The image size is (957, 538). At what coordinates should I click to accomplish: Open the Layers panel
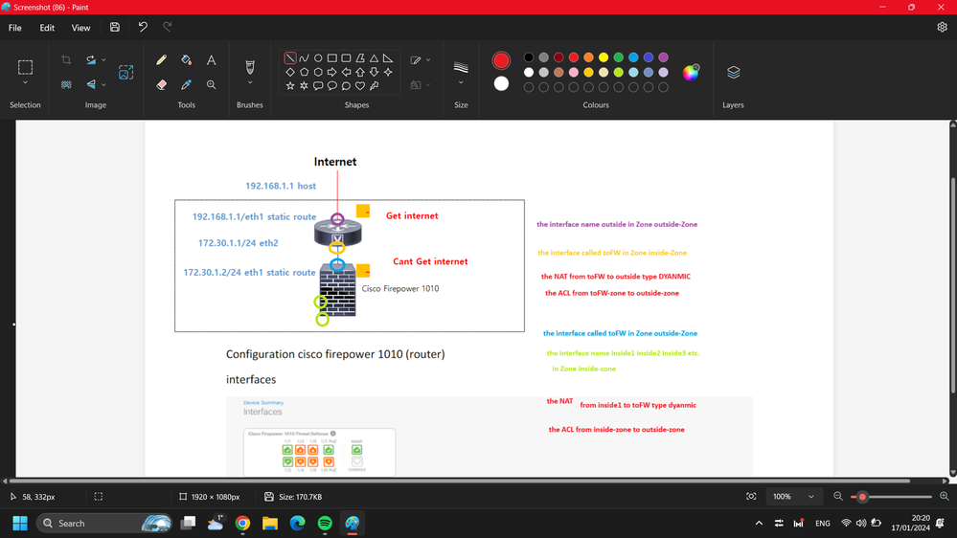(733, 73)
